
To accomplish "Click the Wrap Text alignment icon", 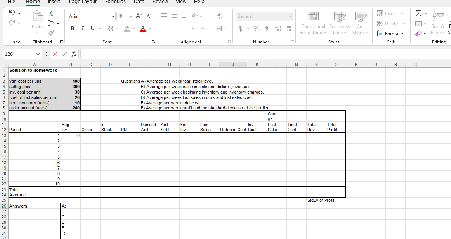I will [219, 16].
